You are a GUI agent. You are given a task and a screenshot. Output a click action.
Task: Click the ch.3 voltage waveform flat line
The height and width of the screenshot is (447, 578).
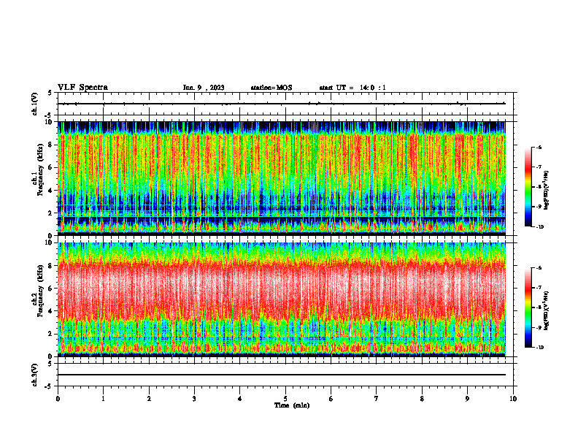282,375
